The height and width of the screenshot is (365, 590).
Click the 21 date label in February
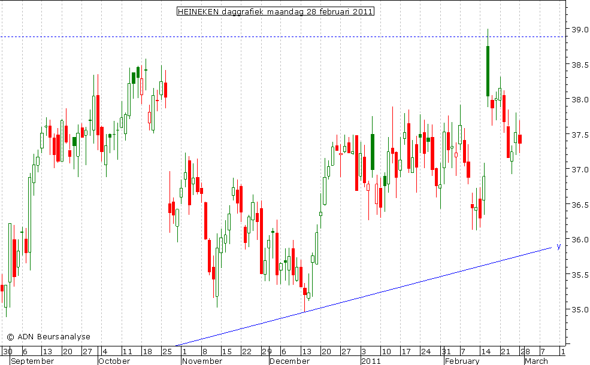[x=506, y=351]
